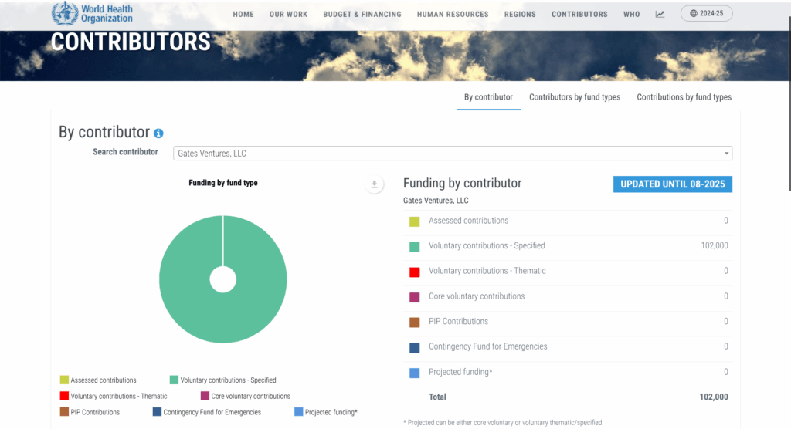Image resolution: width=791 pixels, height=429 pixels.
Task: Click the red Voluntary contributions - Thematic swatch
Action: [415, 272]
